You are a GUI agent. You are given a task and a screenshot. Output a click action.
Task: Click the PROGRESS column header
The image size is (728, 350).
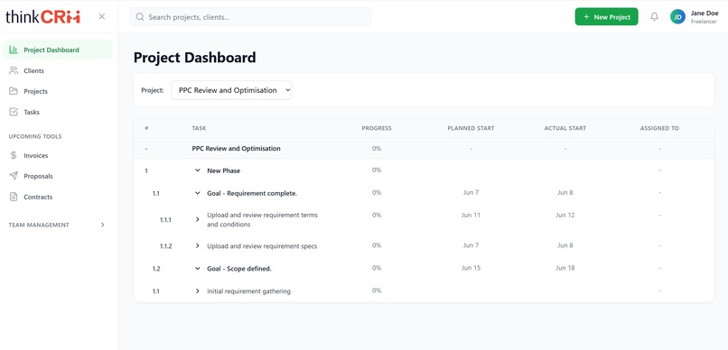coord(377,128)
